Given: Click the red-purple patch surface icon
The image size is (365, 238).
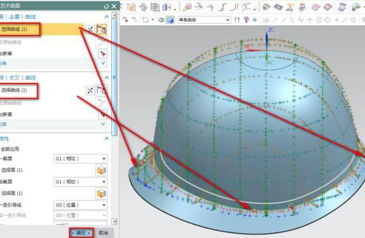Looking at the screenshot, I should click(x=327, y=7).
